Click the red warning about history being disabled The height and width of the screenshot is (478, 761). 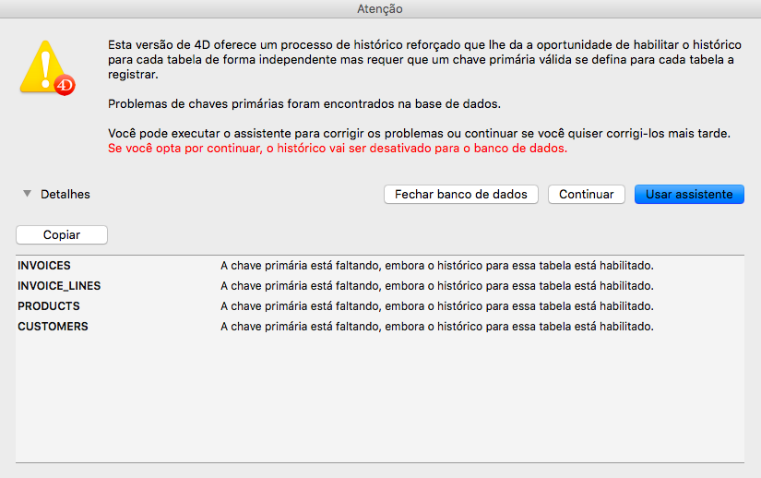[338, 148]
